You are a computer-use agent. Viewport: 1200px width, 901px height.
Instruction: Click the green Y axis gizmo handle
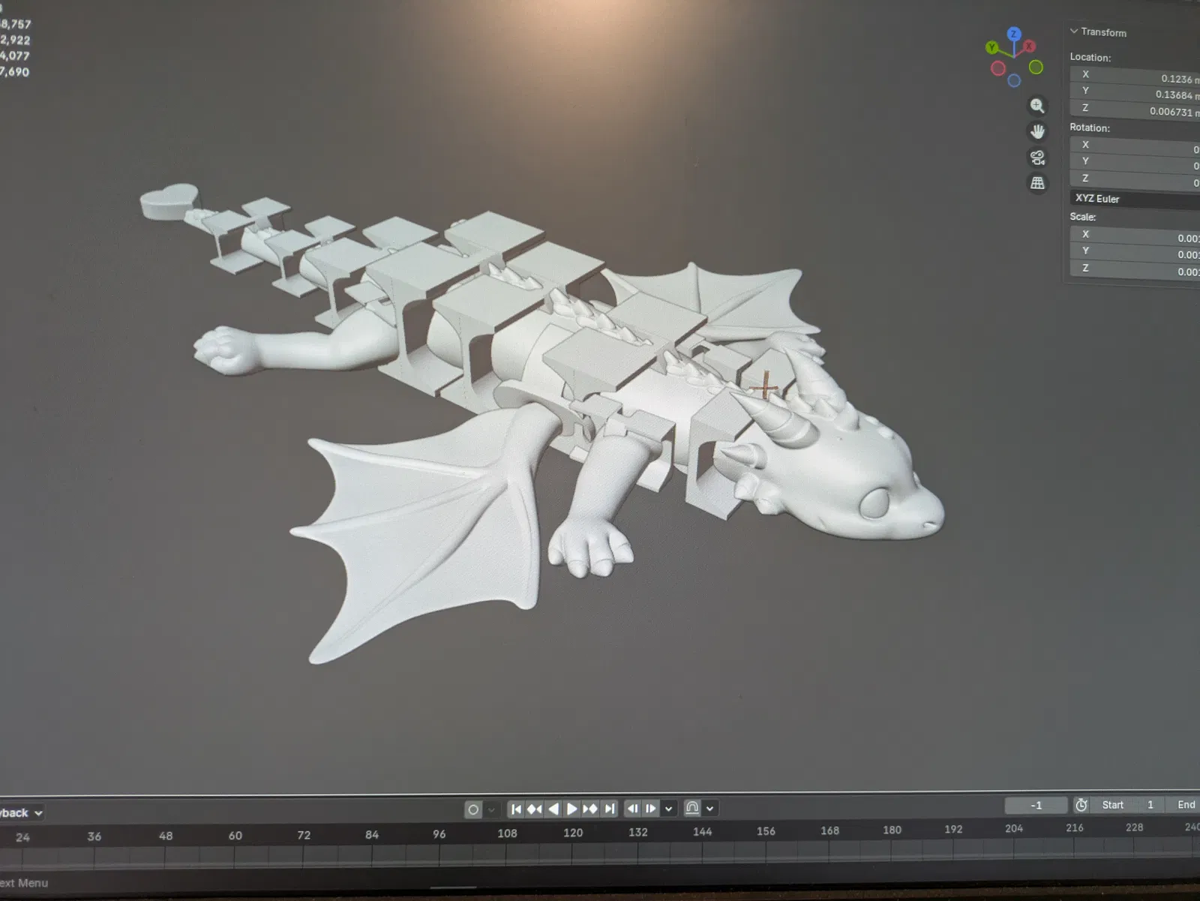point(992,48)
